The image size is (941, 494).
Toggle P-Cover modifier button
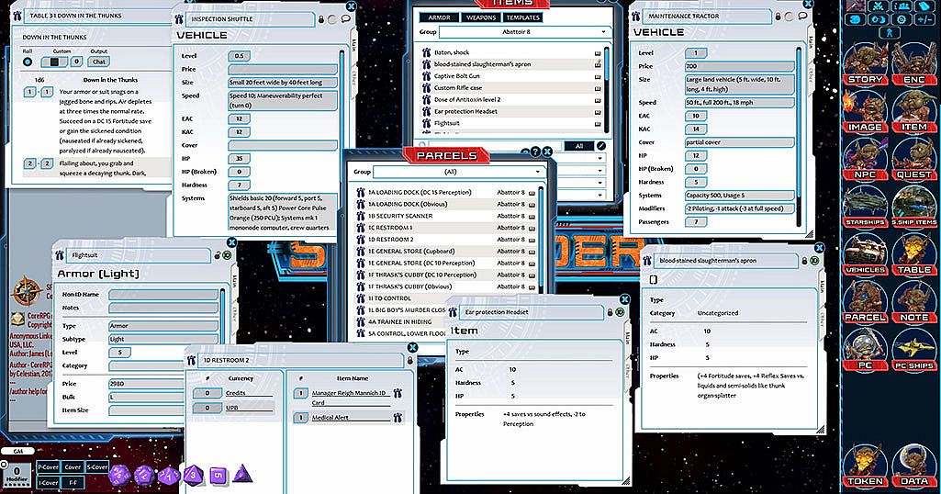click(x=48, y=467)
